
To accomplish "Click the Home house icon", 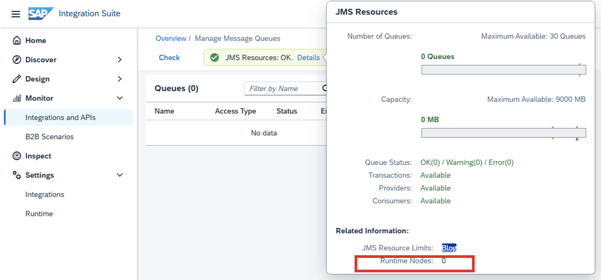I will click(17, 41).
